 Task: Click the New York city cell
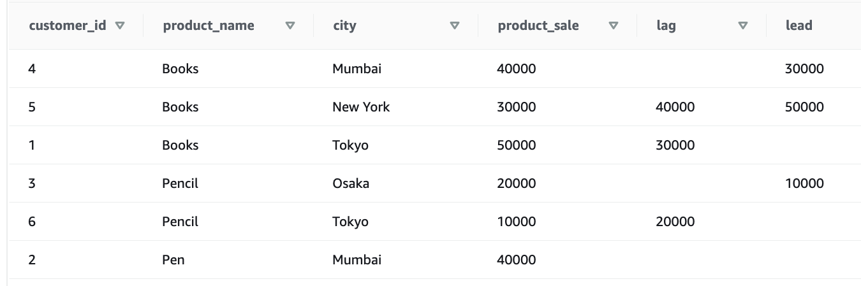pyautogui.click(x=361, y=107)
